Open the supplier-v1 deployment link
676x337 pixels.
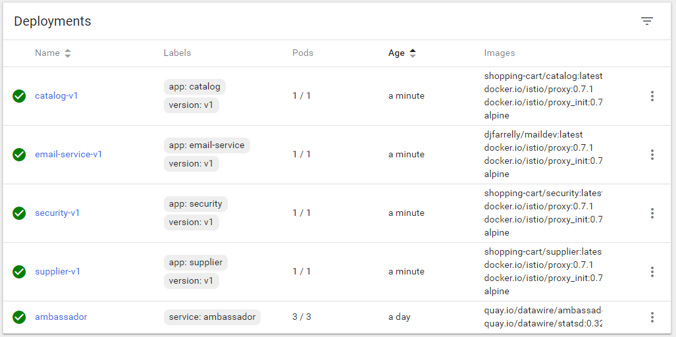click(x=58, y=272)
